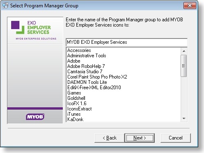Select Administrative Tools group
This screenshot has width=204, height=153.
(87, 56)
